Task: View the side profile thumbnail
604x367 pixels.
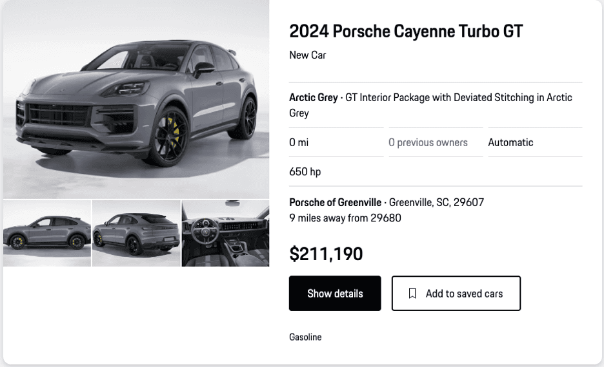Action: click(47, 233)
